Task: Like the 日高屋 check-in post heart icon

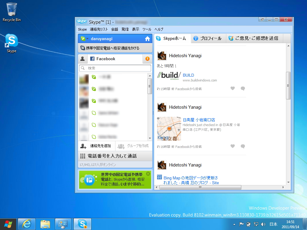Action: point(233,146)
